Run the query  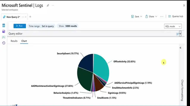point(20,26)
